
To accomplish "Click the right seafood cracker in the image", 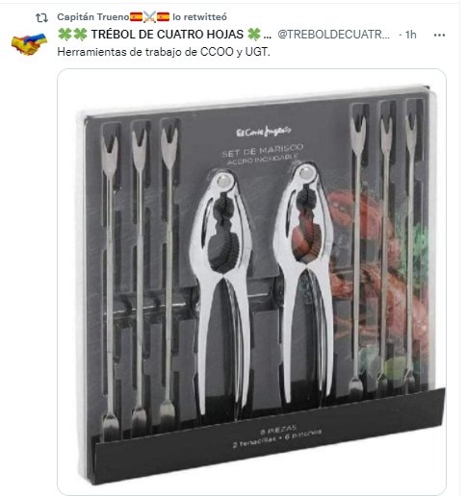I will 304,282.
